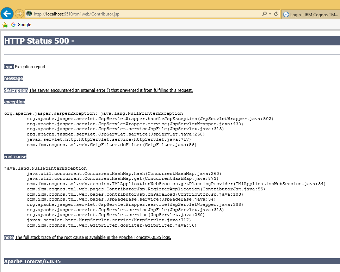Click the 'full stack trace' Tomcat logs note
This screenshot has height=272, width=340.
point(93,238)
